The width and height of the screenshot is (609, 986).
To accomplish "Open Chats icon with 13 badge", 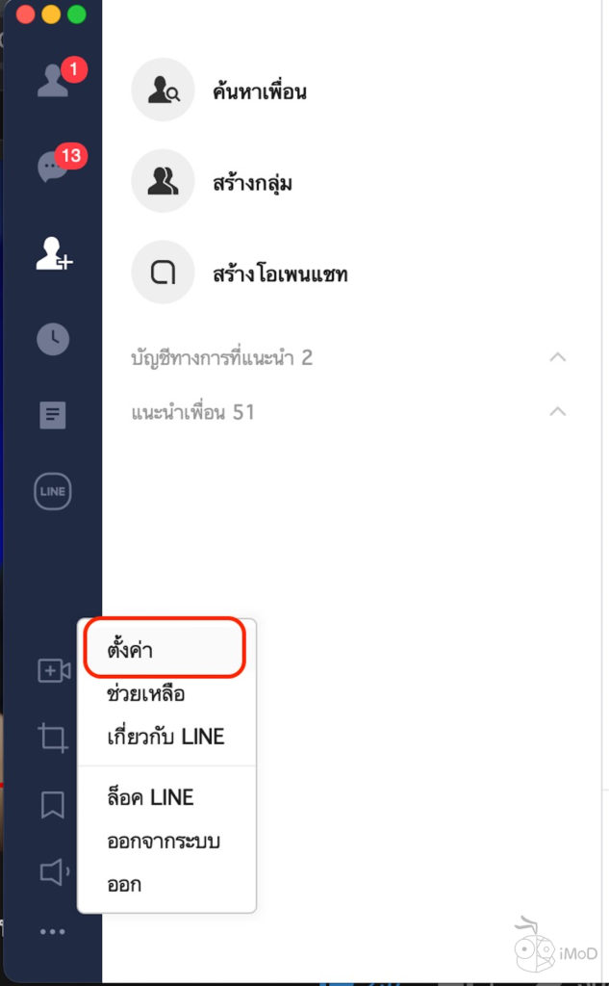I will (53, 167).
